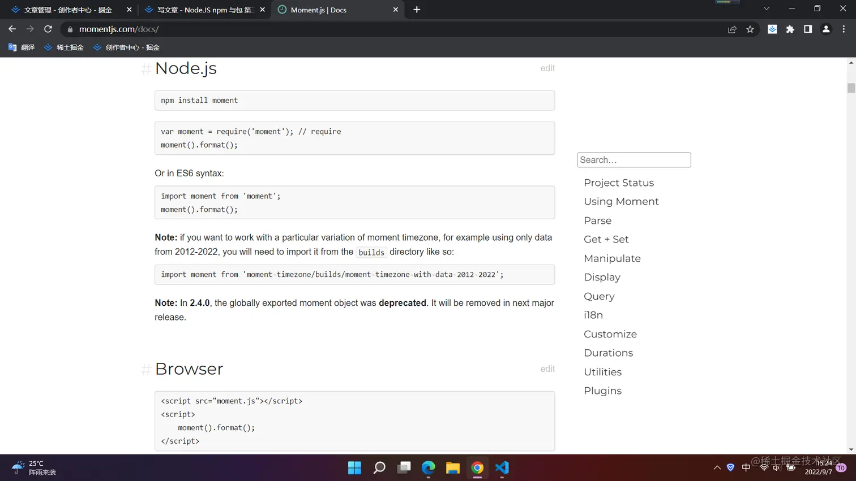The width and height of the screenshot is (856, 481).
Task: Click the tray security shield icon
Action: (x=731, y=467)
